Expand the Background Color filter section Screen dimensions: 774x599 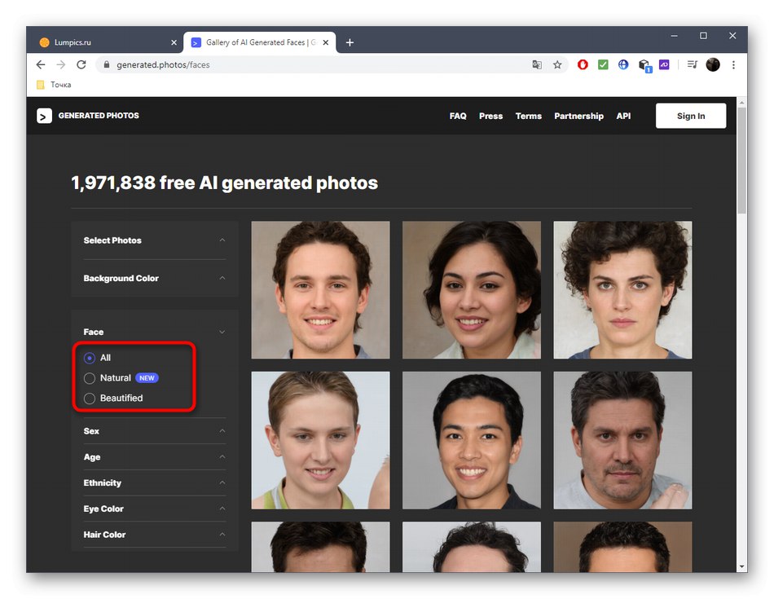[155, 279]
